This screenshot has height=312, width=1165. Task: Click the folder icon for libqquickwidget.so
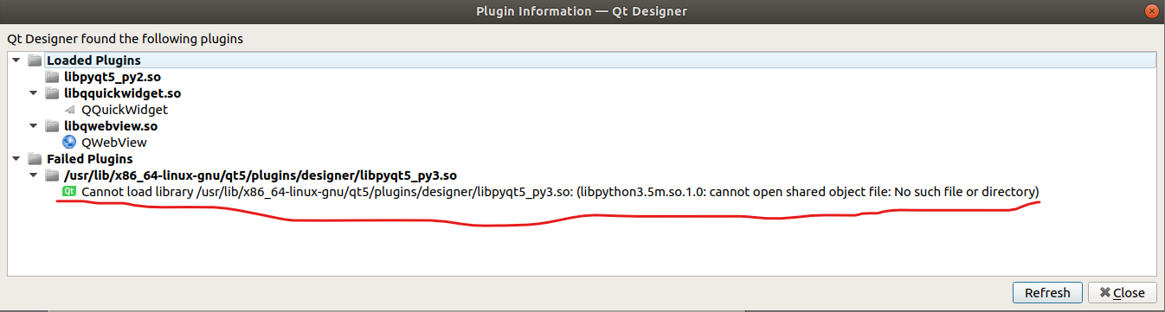[x=52, y=93]
